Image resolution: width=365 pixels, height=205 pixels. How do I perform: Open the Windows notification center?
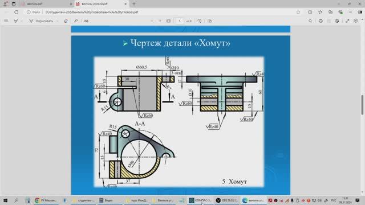tap(358, 200)
